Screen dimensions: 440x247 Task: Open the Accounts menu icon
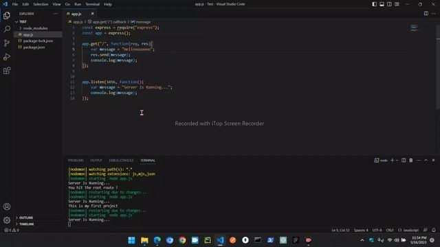point(7,207)
